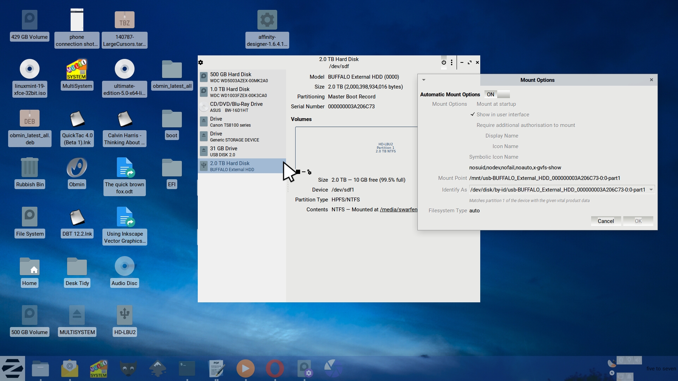Screen dimensions: 678x381
Task: Expand the Mount Options dialog header menu arrow
Action: click(424, 80)
